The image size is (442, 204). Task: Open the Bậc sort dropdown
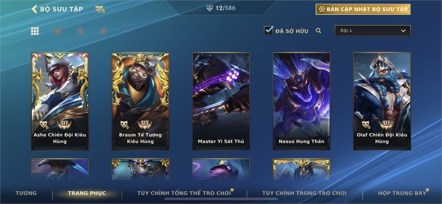(373, 30)
